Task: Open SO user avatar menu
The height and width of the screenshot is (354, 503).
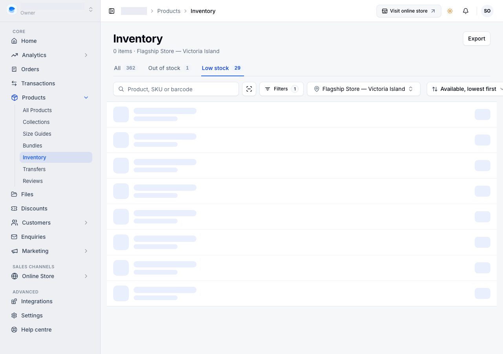Action: click(487, 11)
